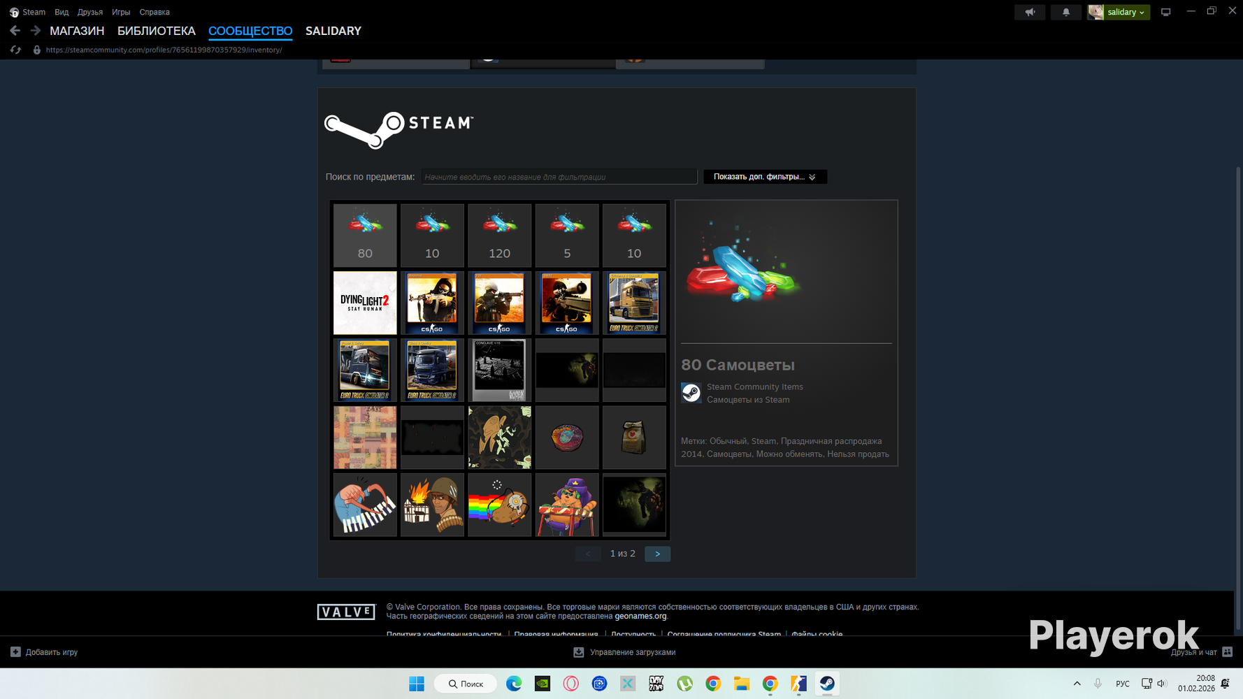Select the rainbow potato sticker item
1243x699 pixels.
tap(499, 505)
